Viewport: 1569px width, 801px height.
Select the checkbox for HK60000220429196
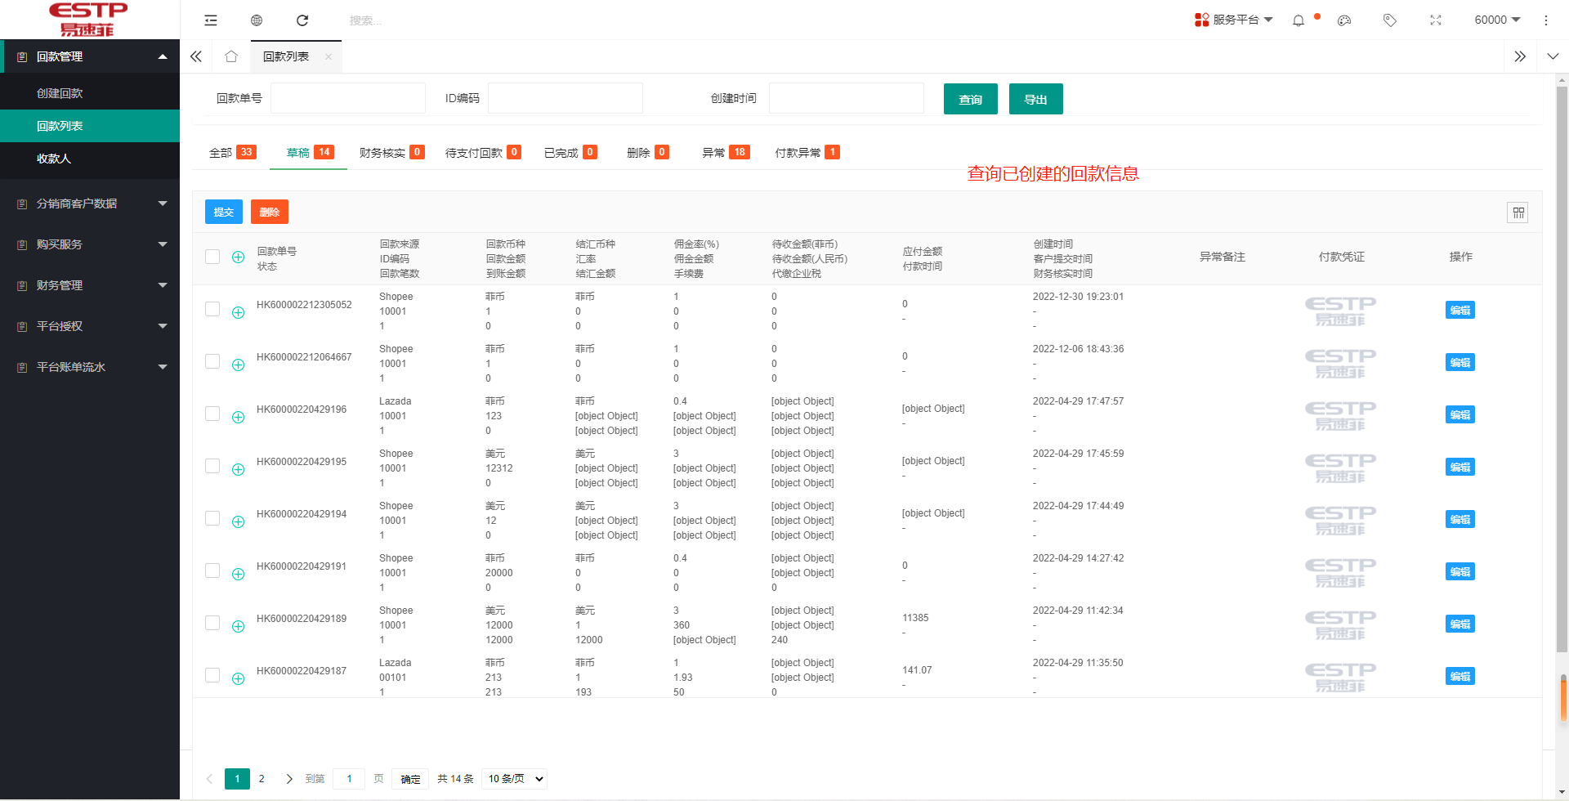[x=212, y=414]
